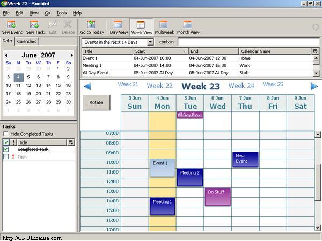
Task: Sort the event list by the Start column
Action: point(160,51)
